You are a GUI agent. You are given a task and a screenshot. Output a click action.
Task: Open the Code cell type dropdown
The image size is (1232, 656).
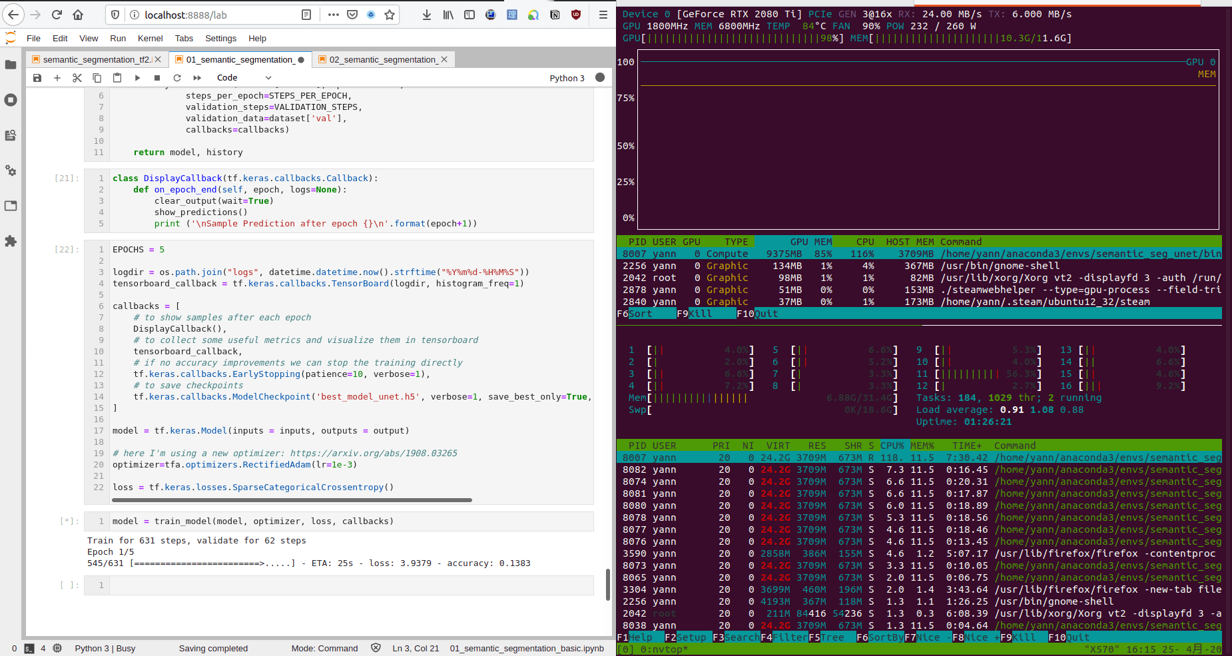(x=244, y=78)
